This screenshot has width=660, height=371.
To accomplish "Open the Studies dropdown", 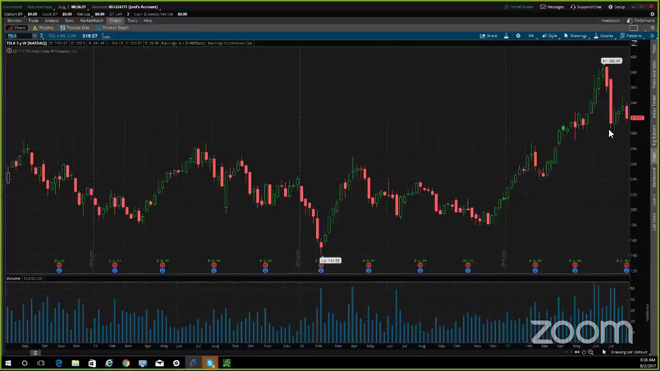I will pos(603,36).
